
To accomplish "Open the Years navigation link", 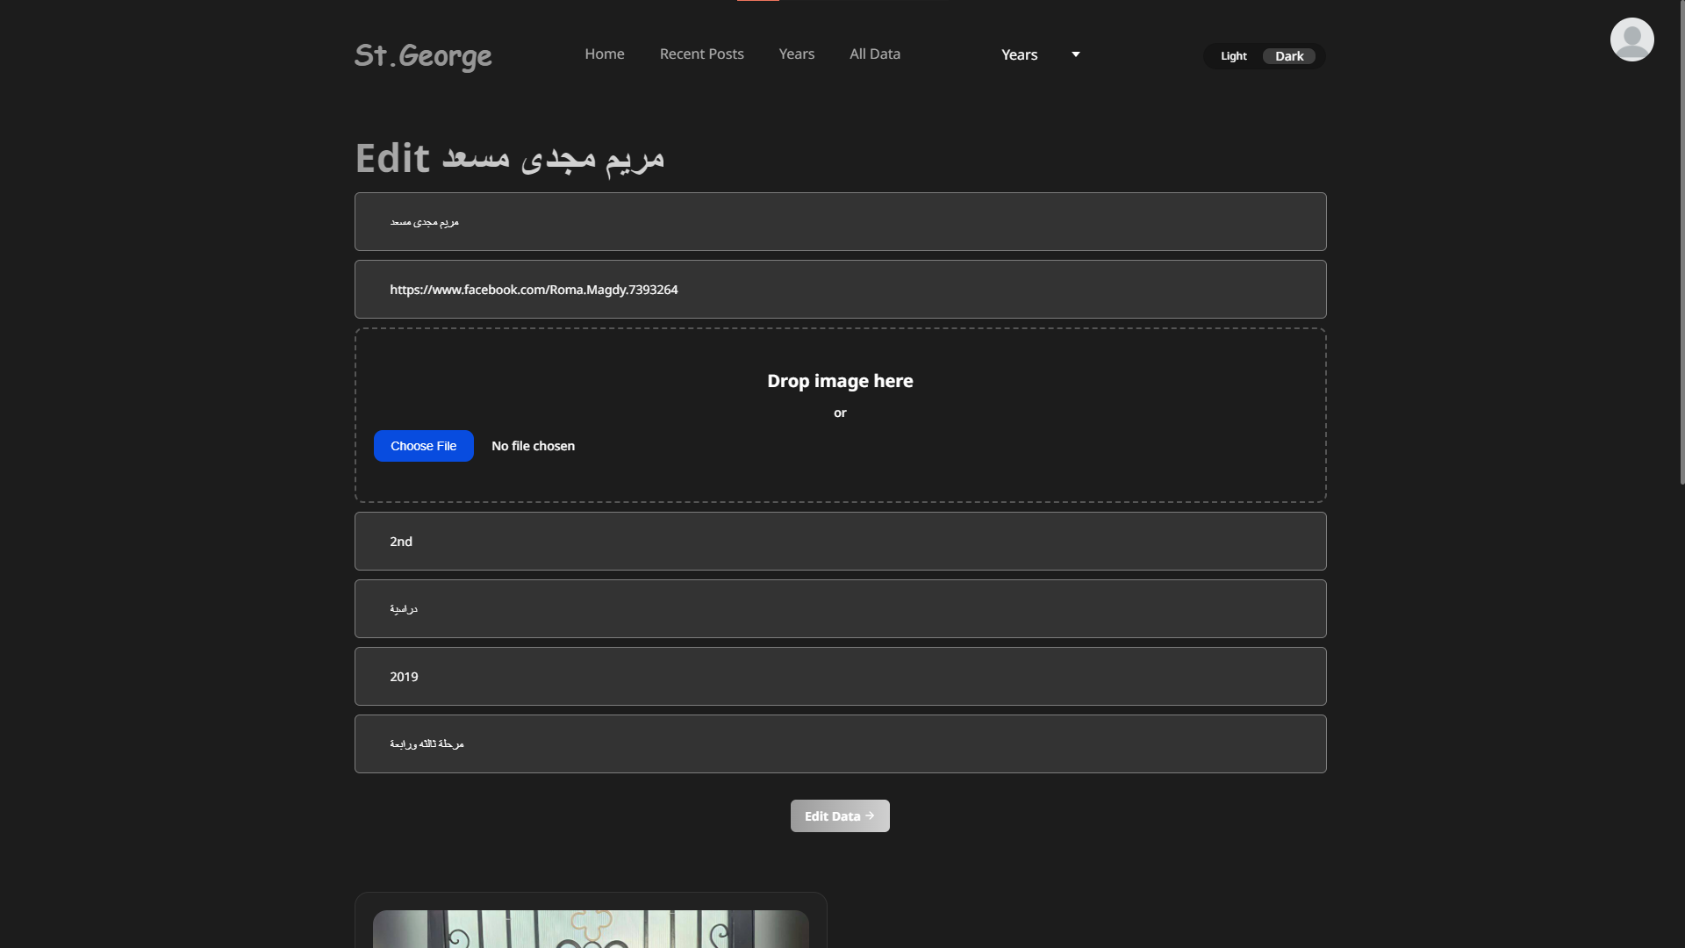I will 796,54.
